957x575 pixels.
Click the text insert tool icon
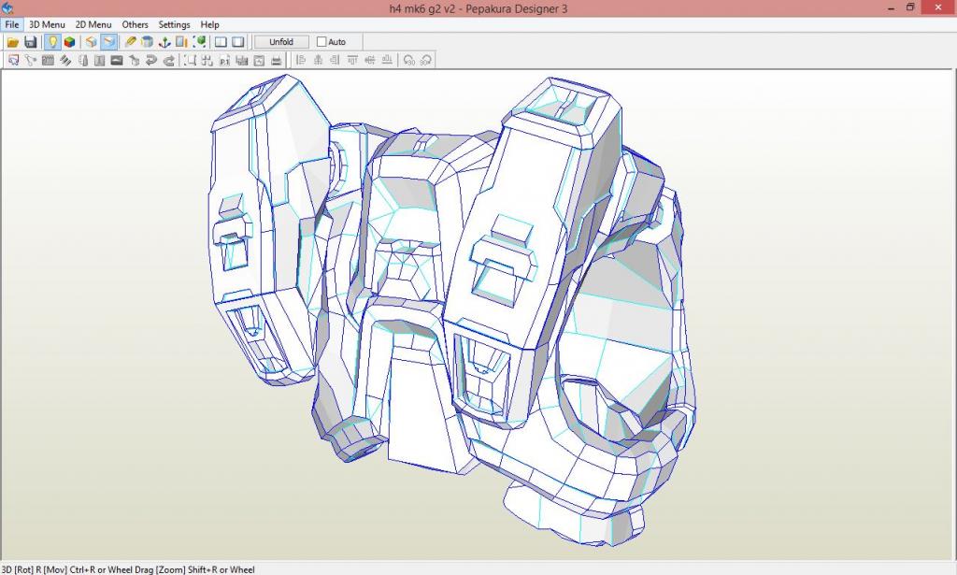(x=99, y=60)
